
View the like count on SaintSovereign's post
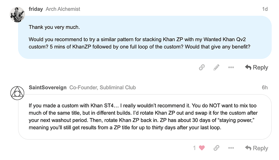click(x=194, y=148)
